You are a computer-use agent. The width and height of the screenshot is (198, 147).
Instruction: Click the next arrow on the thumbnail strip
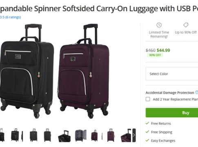134,135
